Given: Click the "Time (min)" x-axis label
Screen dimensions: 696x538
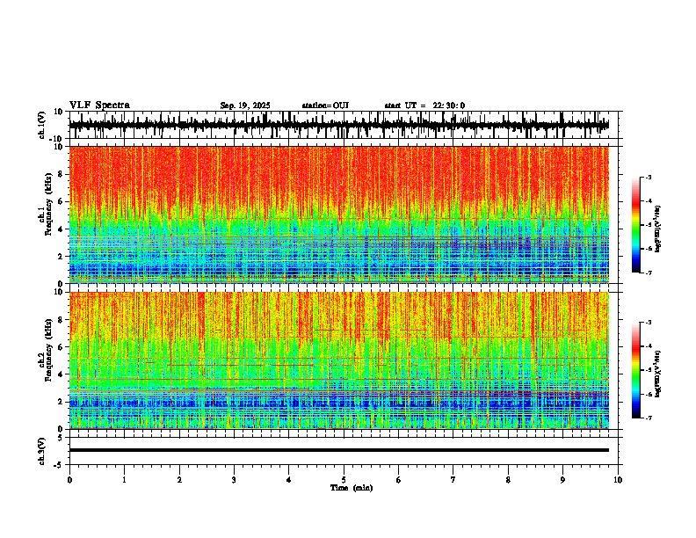Looking at the screenshot, I should (352, 488).
